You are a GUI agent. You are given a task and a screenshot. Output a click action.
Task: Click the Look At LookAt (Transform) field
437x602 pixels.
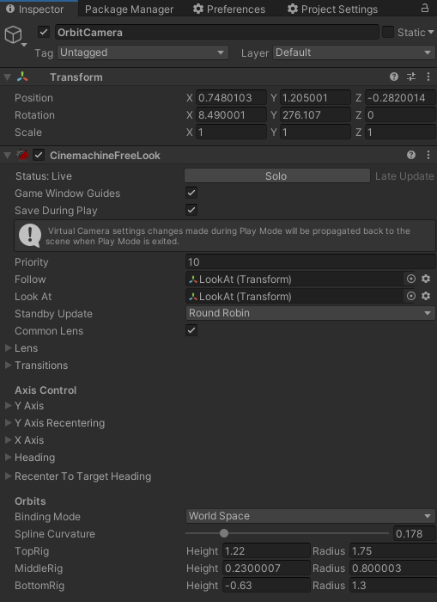[x=294, y=297]
